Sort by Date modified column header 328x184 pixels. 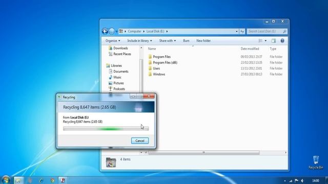(250, 49)
